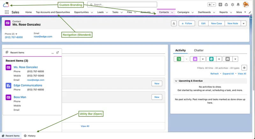Image resolution: width=255 pixels, height=139 pixels.
Task: Click the Salesforce Help cloud icon
Action: pyautogui.click(x=226, y=5)
